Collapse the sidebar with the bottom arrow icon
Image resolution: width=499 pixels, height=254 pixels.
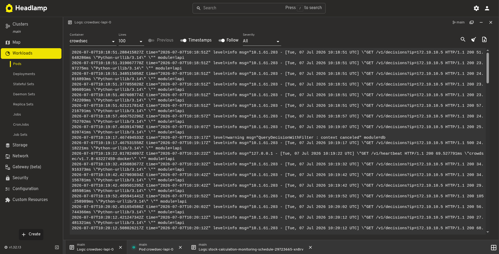pos(57,247)
